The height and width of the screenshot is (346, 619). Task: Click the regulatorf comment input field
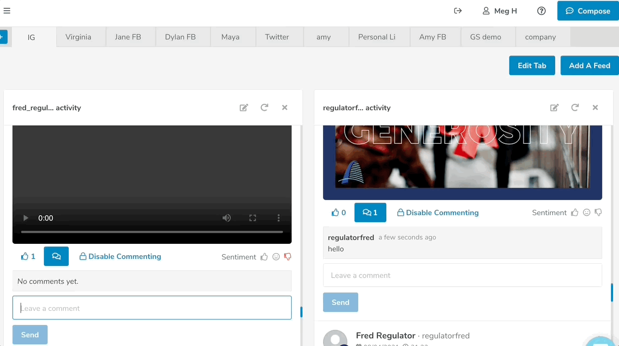(x=462, y=275)
